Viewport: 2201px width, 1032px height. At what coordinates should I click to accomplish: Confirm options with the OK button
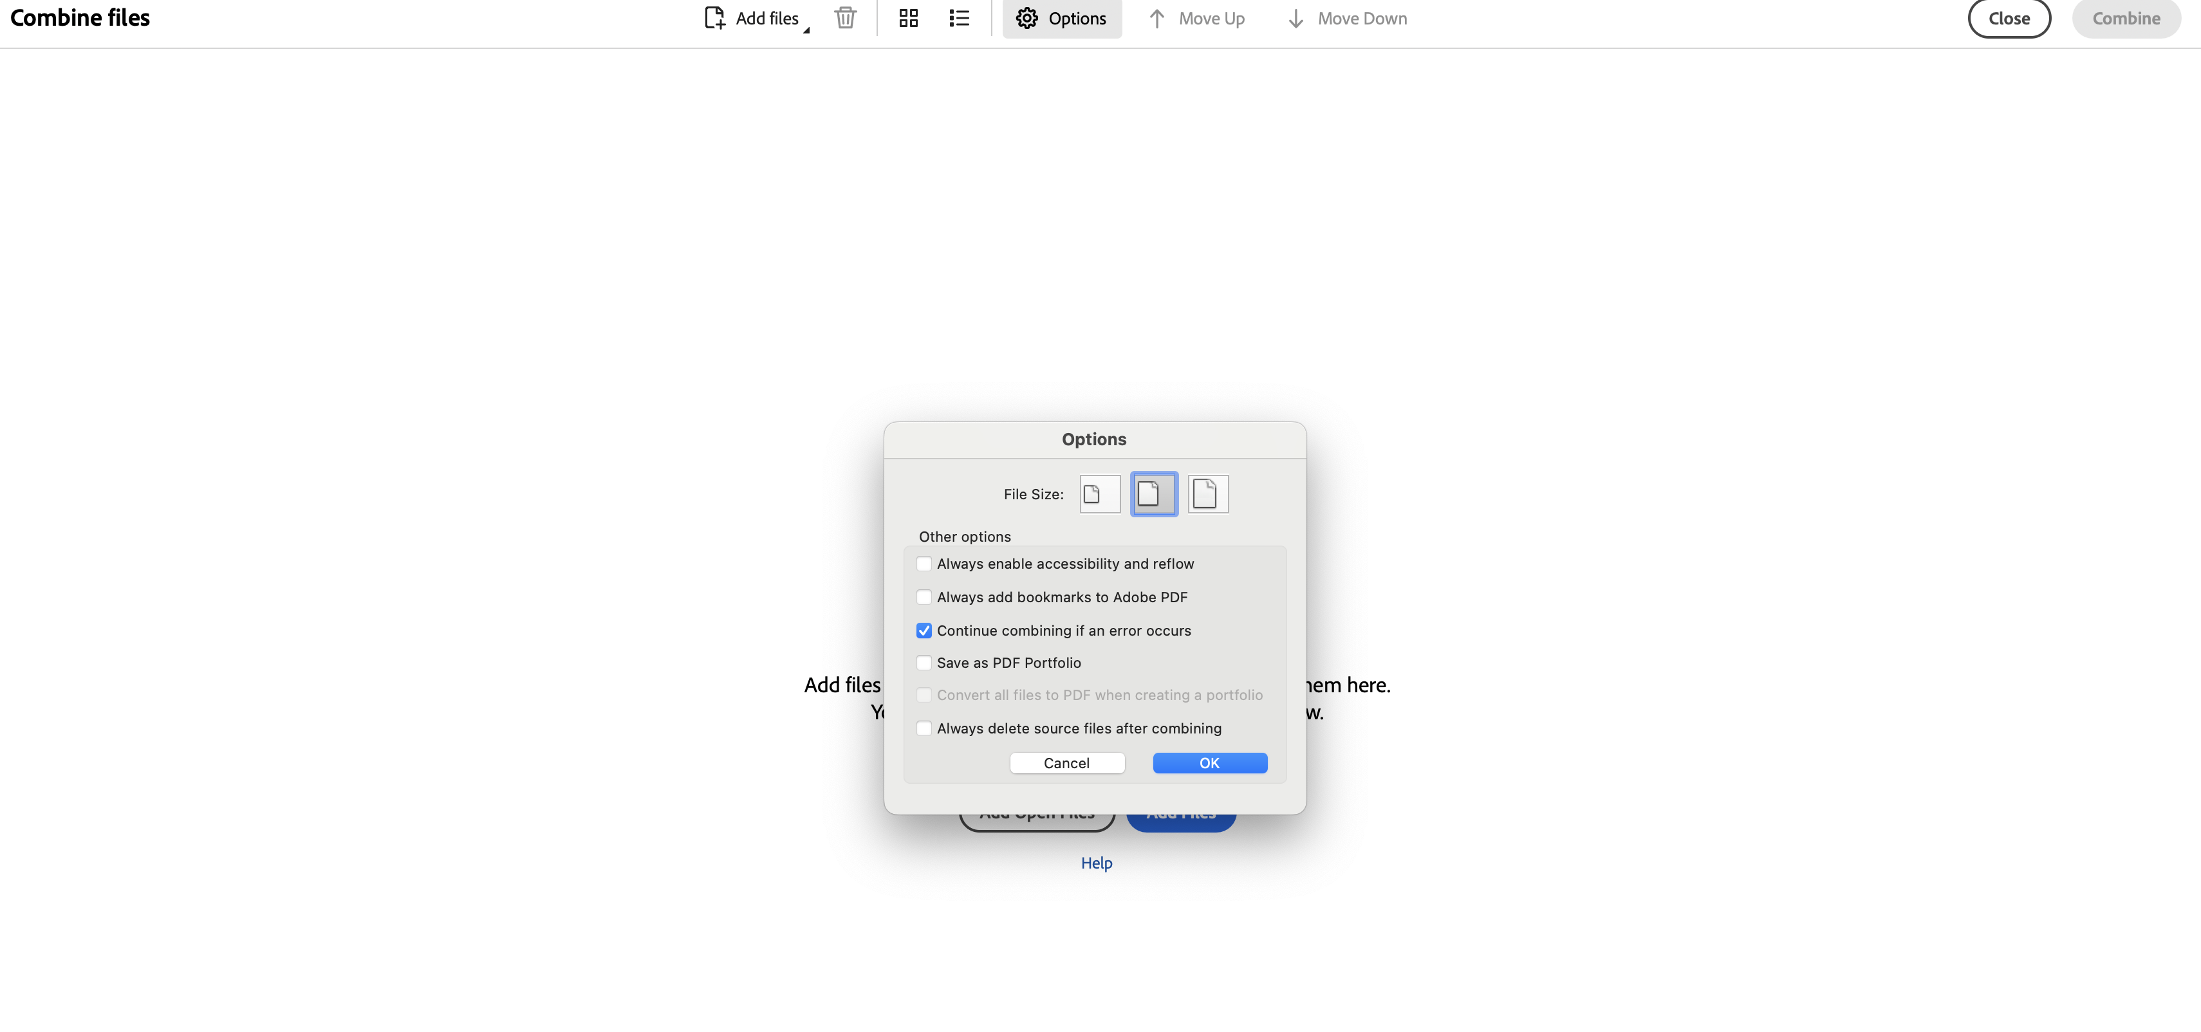[1209, 763]
